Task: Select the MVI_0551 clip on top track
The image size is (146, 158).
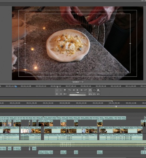Action: [x=86, y=118]
